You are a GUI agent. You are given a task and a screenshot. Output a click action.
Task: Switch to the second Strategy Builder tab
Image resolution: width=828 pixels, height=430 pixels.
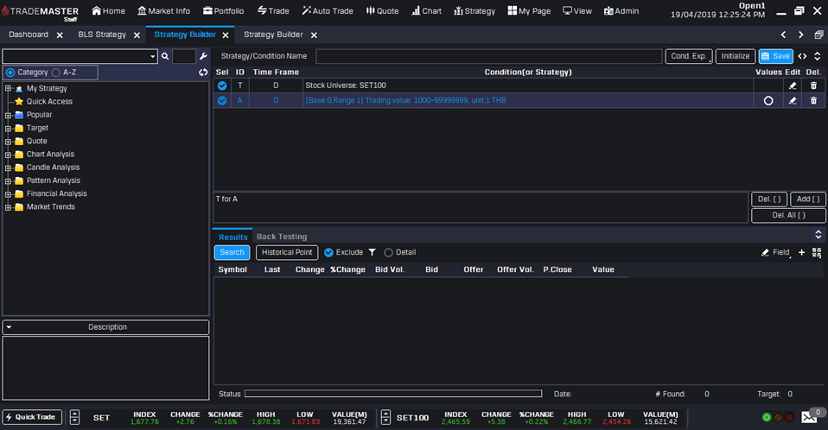[273, 35]
